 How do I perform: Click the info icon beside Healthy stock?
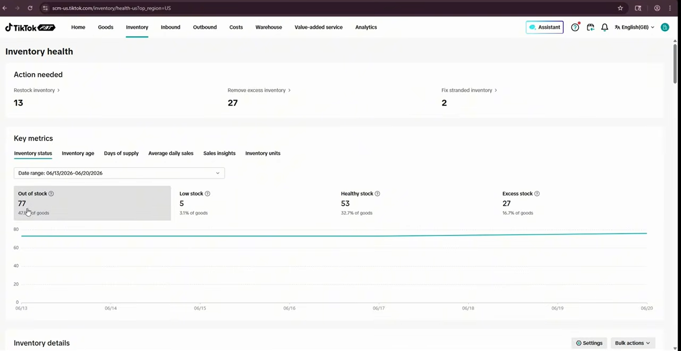tap(377, 194)
